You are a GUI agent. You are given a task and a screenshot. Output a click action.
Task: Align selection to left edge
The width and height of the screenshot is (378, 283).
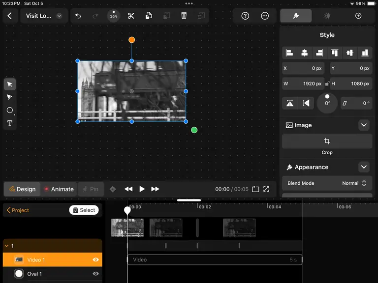(x=289, y=53)
